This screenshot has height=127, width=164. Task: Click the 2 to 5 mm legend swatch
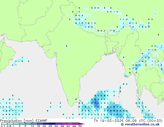(x=22, y=124)
